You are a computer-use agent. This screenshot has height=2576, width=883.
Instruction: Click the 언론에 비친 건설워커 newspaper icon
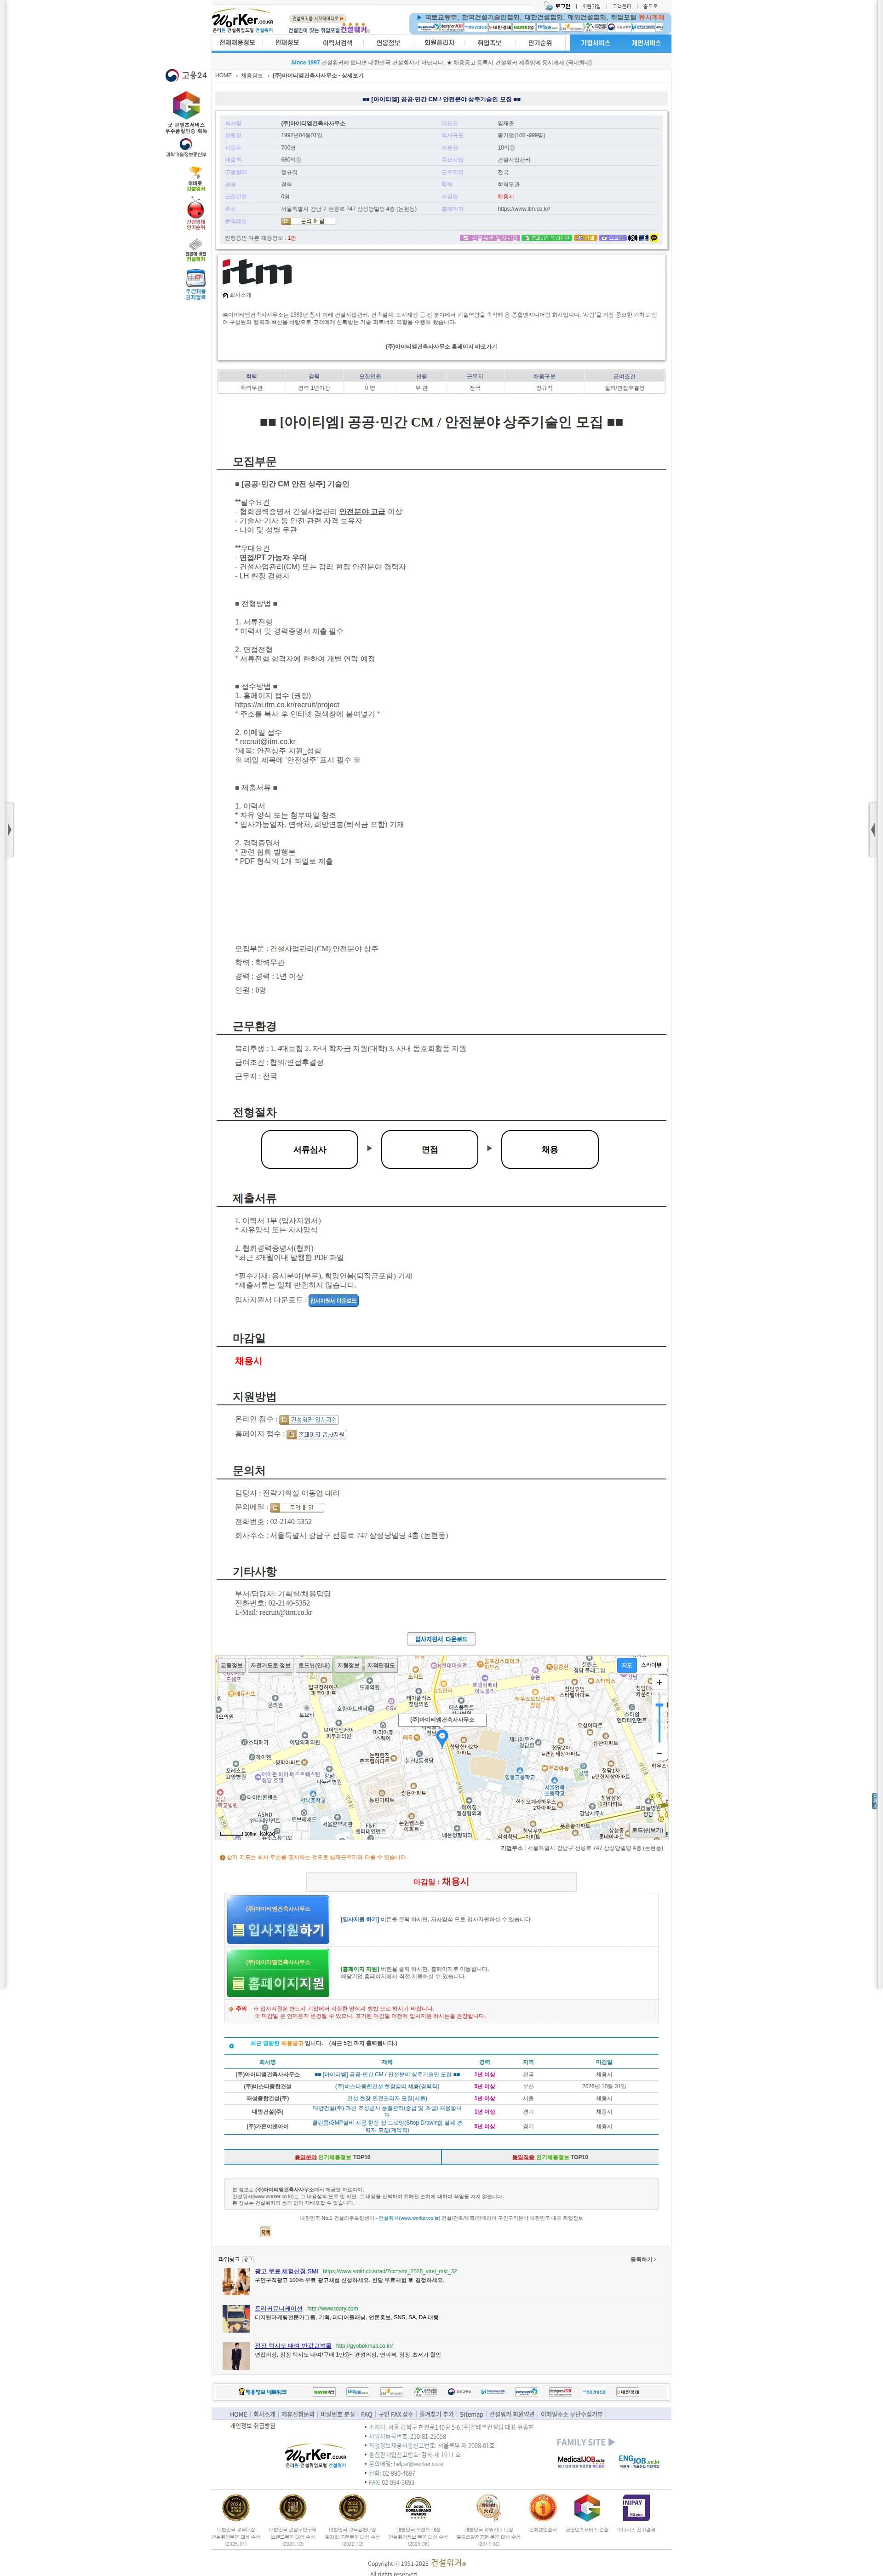pyautogui.click(x=196, y=249)
